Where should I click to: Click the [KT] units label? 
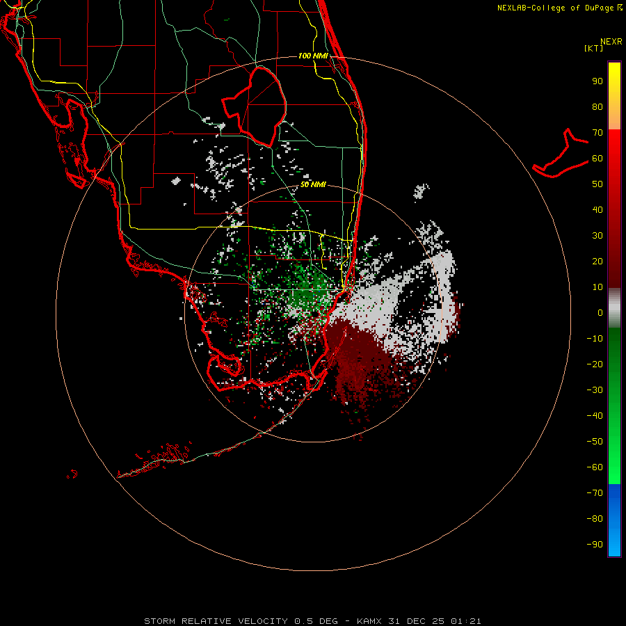[594, 48]
